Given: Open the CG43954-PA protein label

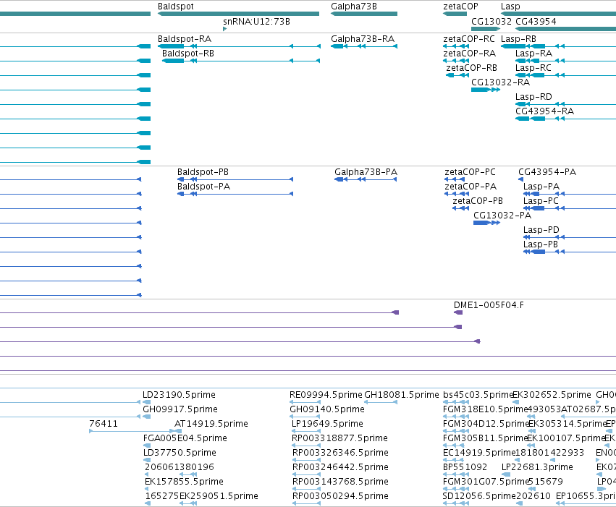Looking at the screenshot, I should 547,172.
